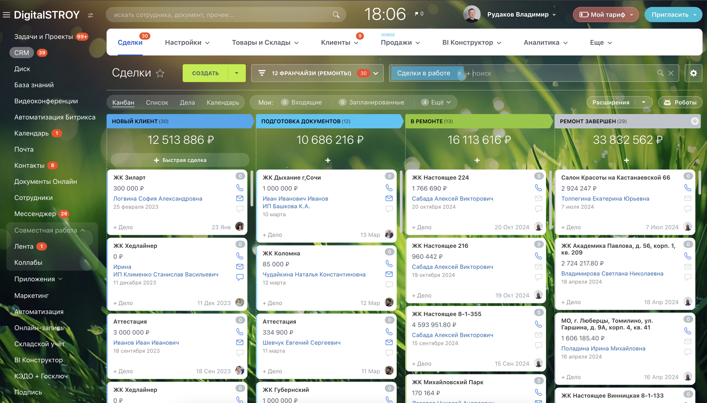Click the email icon on ЖК Дыхание г,Сочи card
This screenshot has height=403, width=707.
click(x=389, y=199)
